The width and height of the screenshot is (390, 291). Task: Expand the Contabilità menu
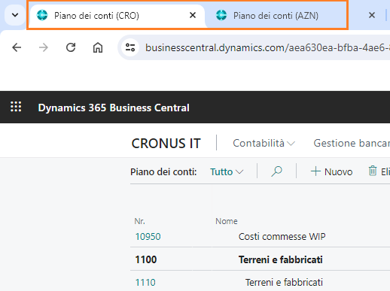(264, 144)
